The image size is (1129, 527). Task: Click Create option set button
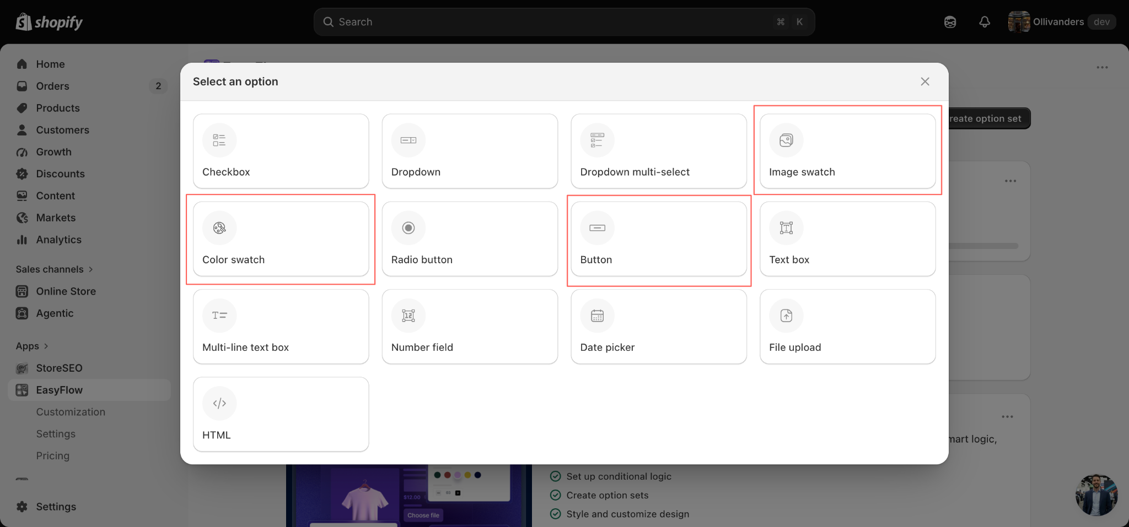pyautogui.click(x=989, y=118)
